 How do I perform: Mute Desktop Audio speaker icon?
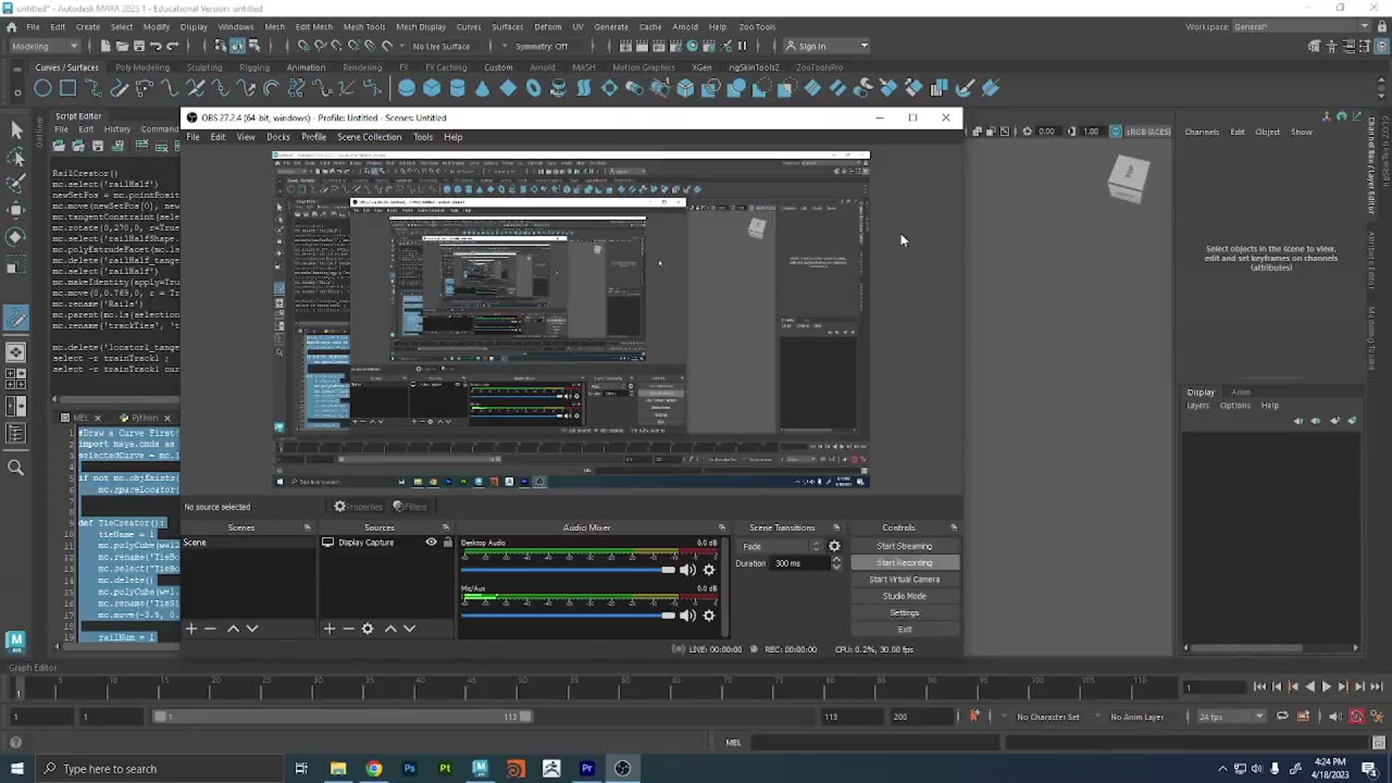pyautogui.click(x=688, y=570)
